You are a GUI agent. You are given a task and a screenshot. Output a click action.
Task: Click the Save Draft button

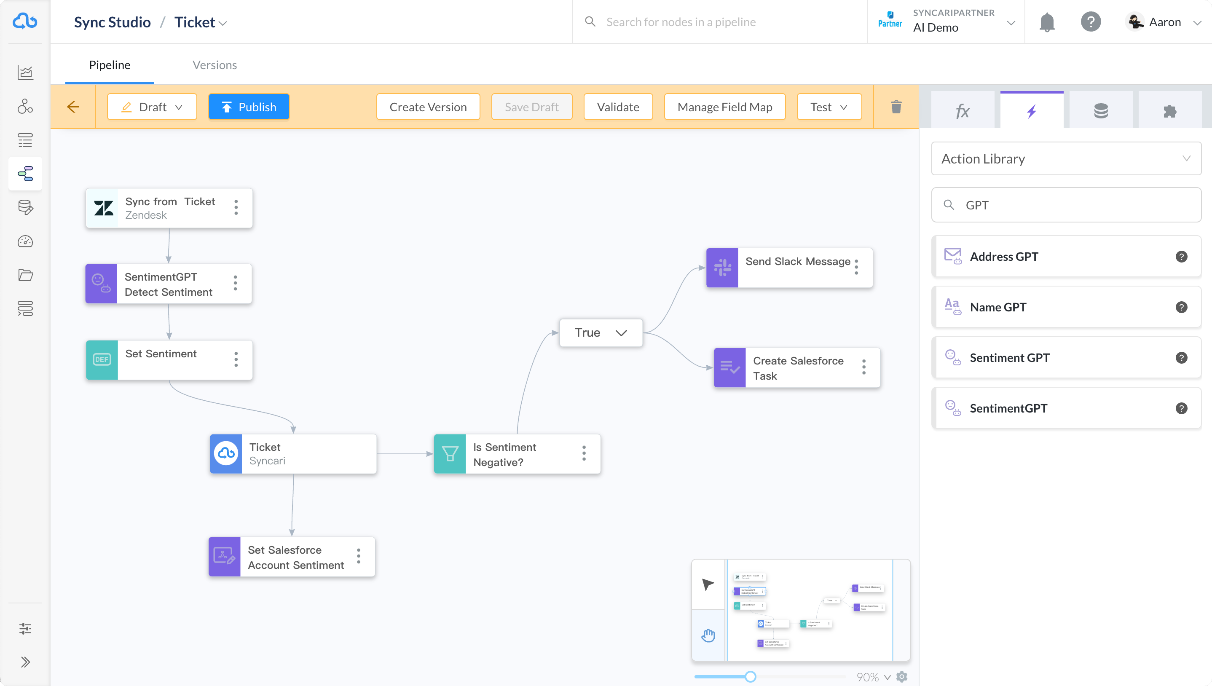click(532, 107)
